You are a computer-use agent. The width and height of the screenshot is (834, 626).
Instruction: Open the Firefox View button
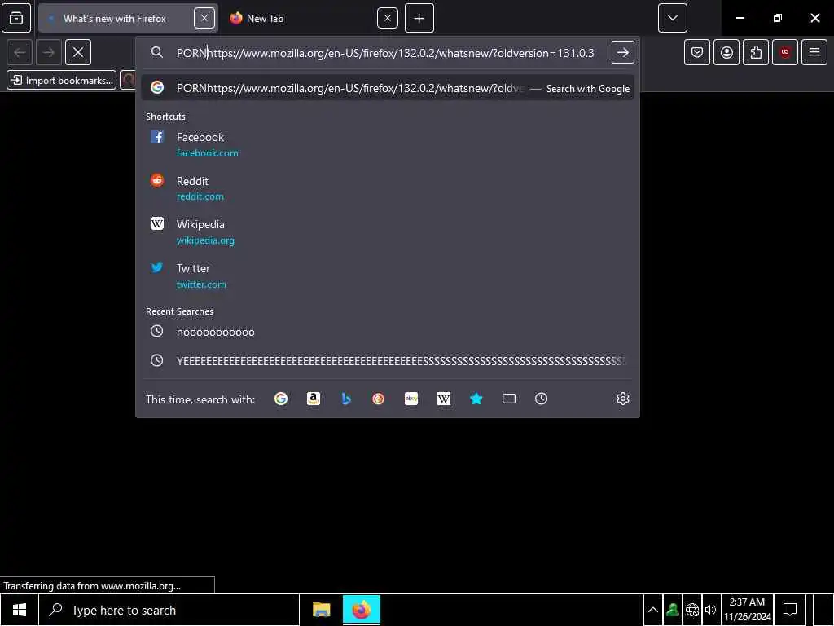16,18
